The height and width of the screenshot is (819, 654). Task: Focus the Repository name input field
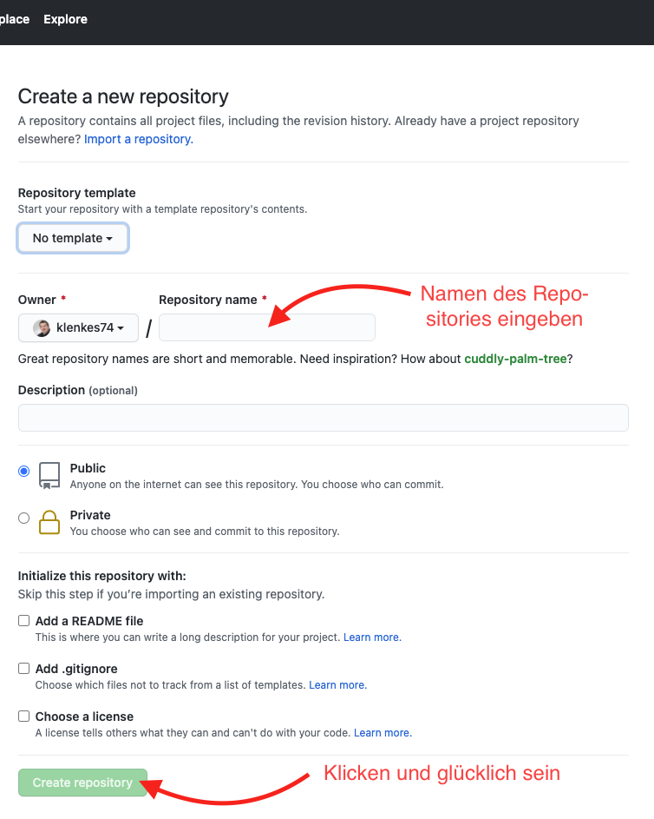coord(267,327)
